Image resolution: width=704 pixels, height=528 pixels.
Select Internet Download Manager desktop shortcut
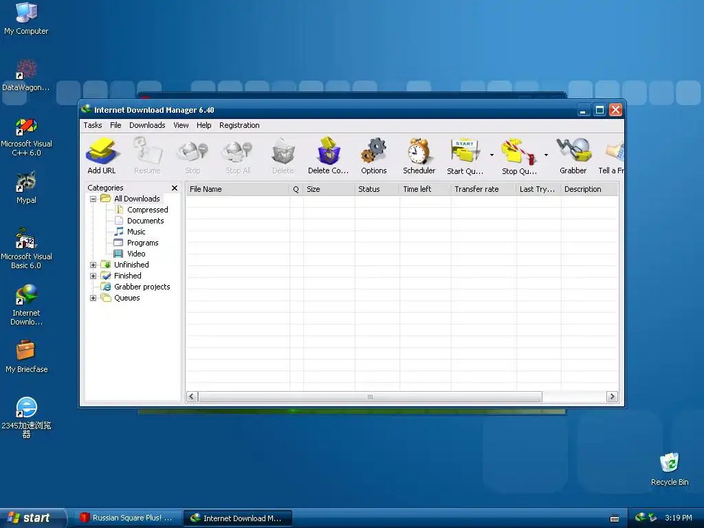pyautogui.click(x=26, y=305)
